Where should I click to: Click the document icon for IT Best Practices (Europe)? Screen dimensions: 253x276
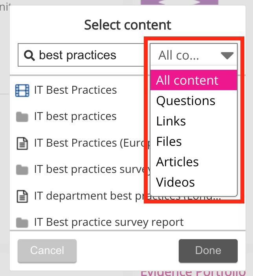tap(22, 143)
